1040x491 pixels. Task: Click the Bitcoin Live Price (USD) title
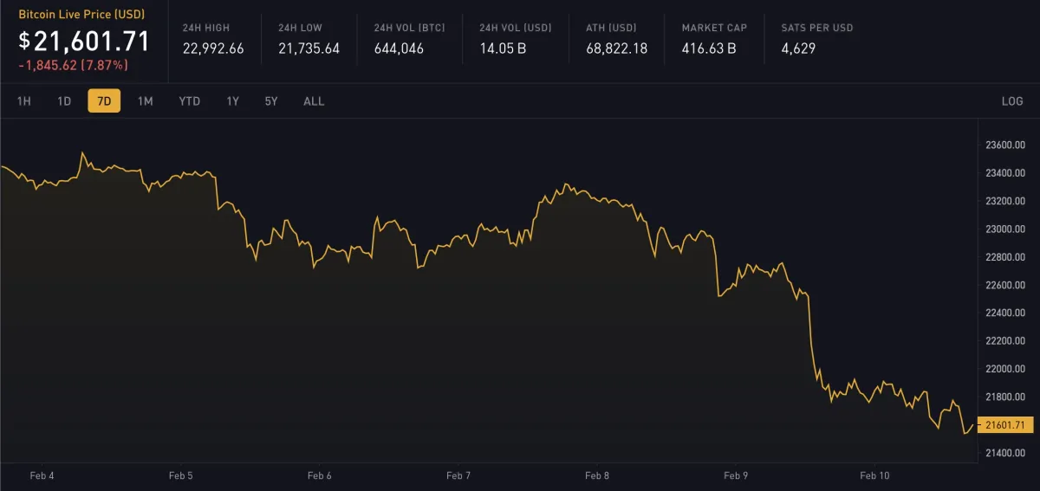pos(81,15)
